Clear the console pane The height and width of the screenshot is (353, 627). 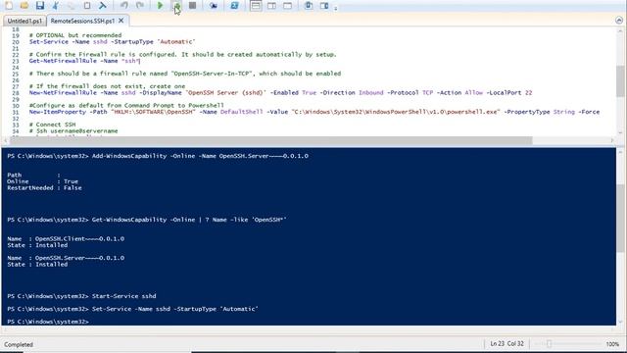pyautogui.click(x=102, y=5)
